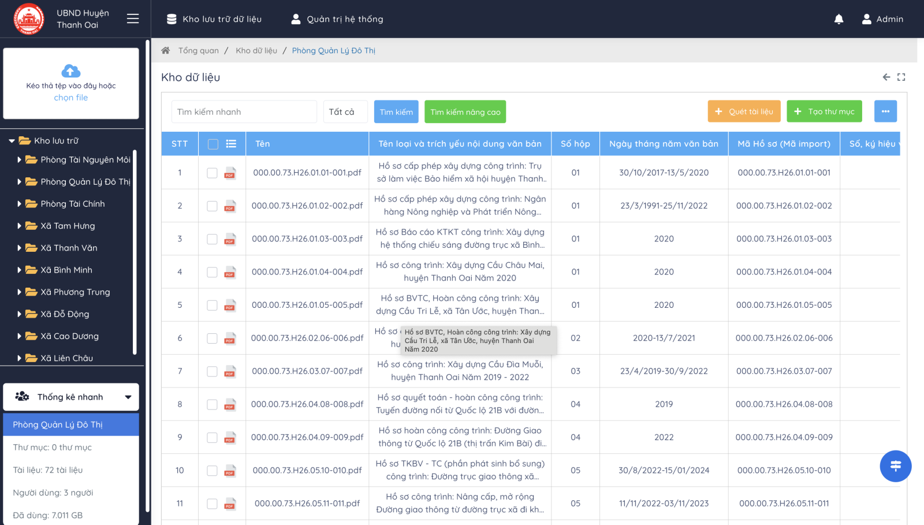The height and width of the screenshot is (525, 924).
Task: Open the Admin user menu
Action: (x=882, y=19)
